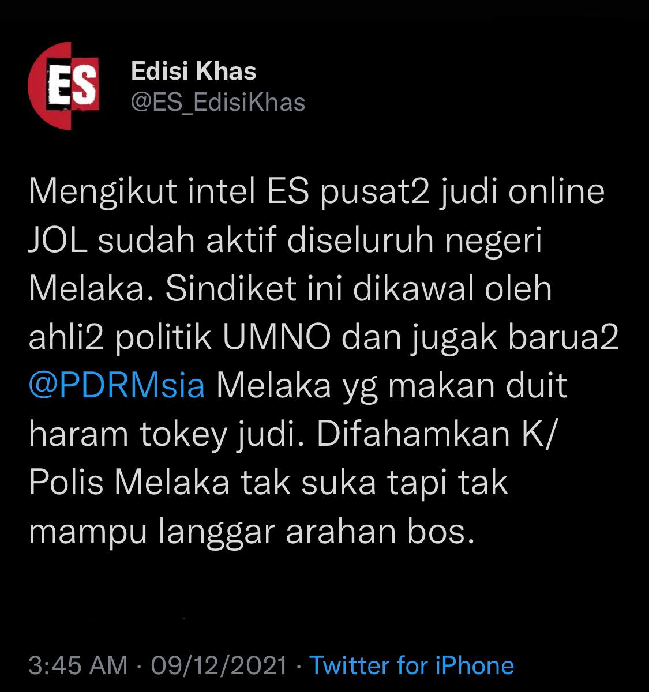
Task: Click the 3:45 AM timestamp
Action: coord(78,665)
